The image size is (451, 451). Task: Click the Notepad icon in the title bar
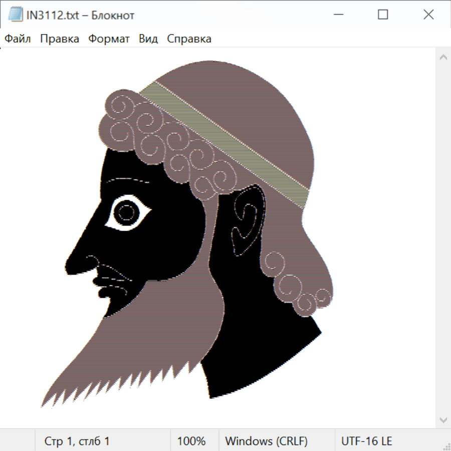15,15
